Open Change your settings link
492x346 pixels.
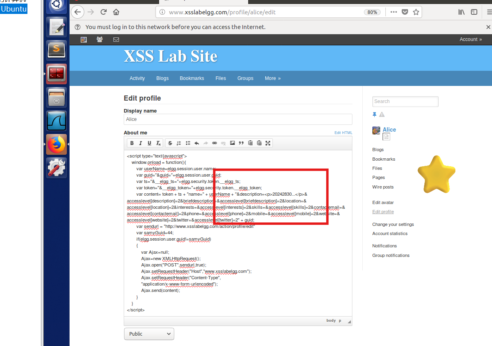coord(393,224)
